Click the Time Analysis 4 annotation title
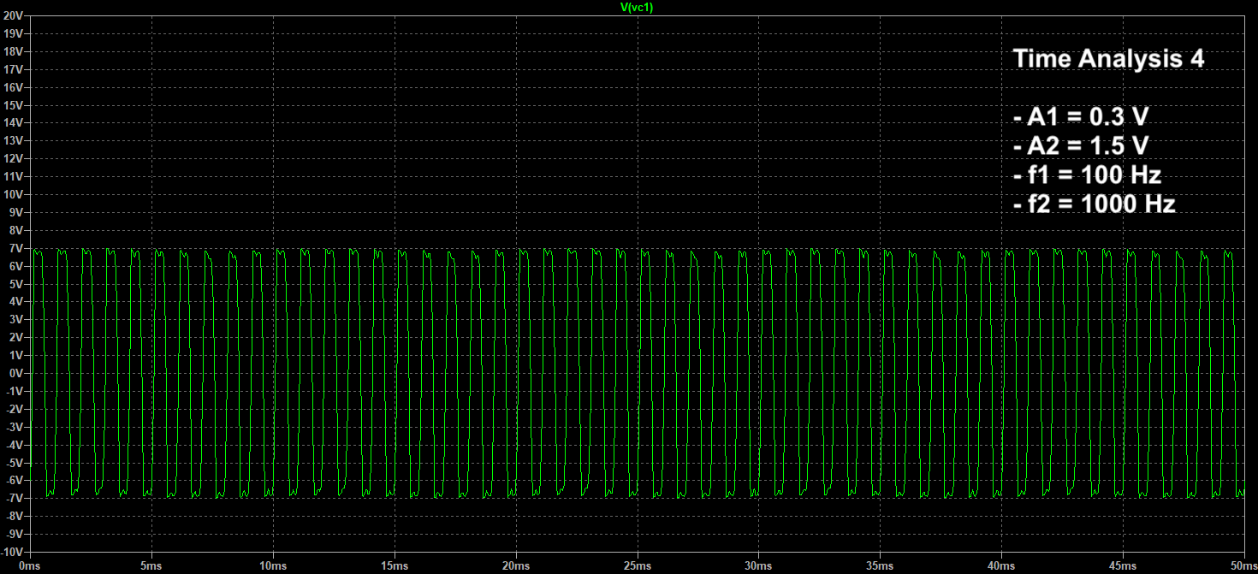 (1110, 59)
